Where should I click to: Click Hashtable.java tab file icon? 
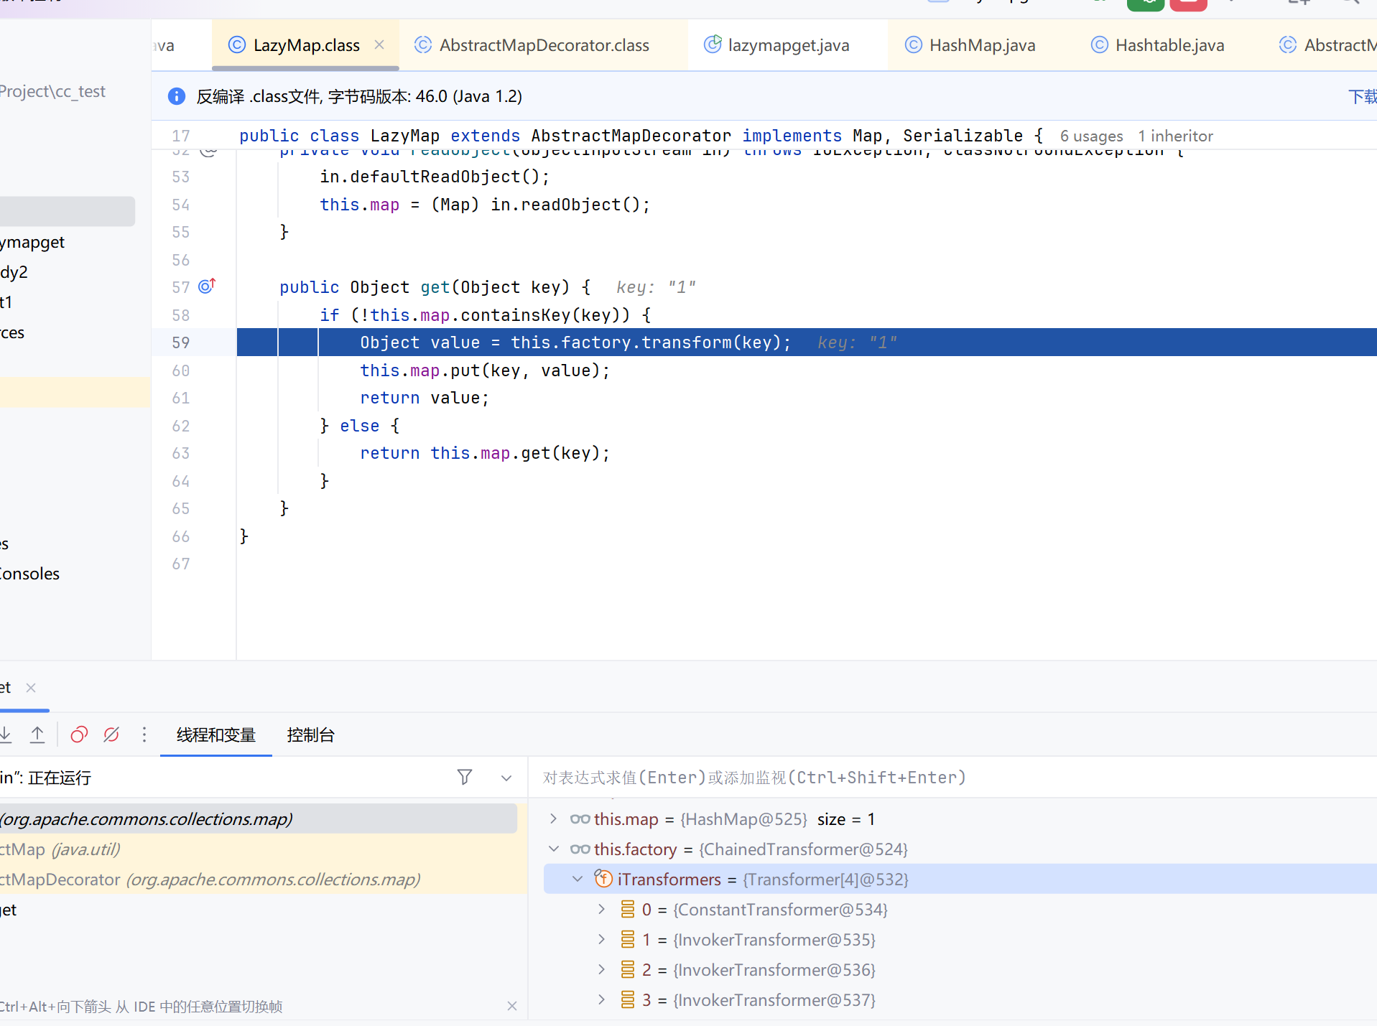click(1099, 45)
